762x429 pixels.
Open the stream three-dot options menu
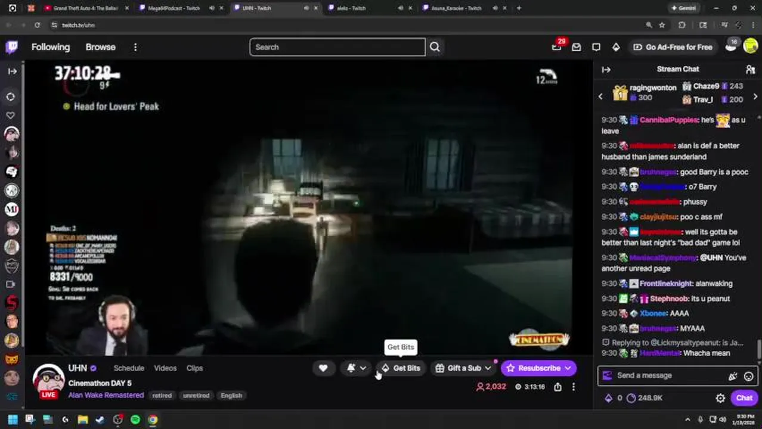tap(574, 387)
